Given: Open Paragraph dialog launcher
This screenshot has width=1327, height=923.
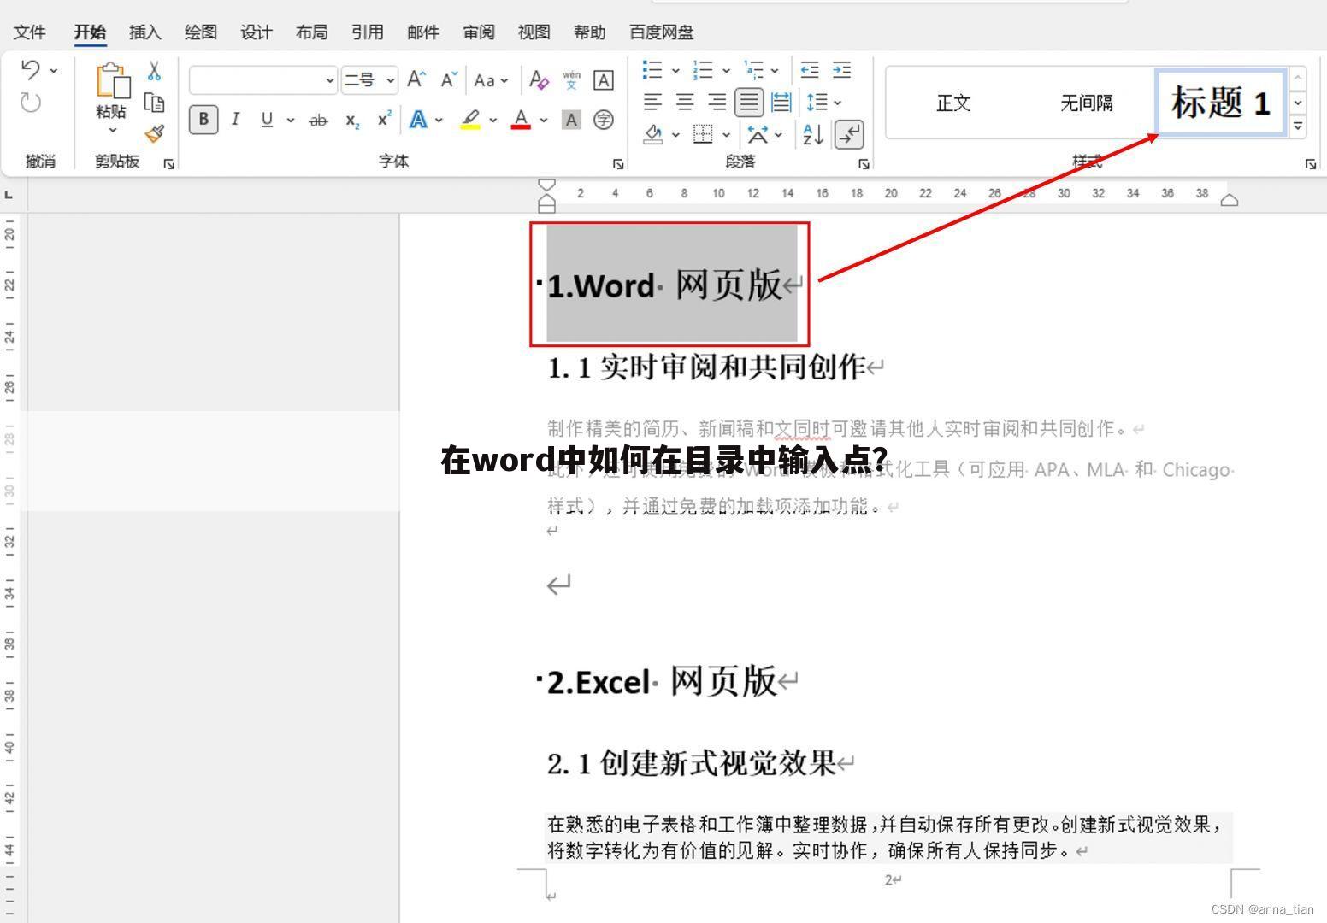Looking at the screenshot, I should [x=864, y=164].
